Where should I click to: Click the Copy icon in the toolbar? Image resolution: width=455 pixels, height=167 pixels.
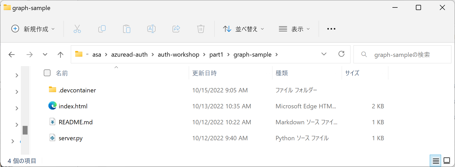click(x=102, y=29)
